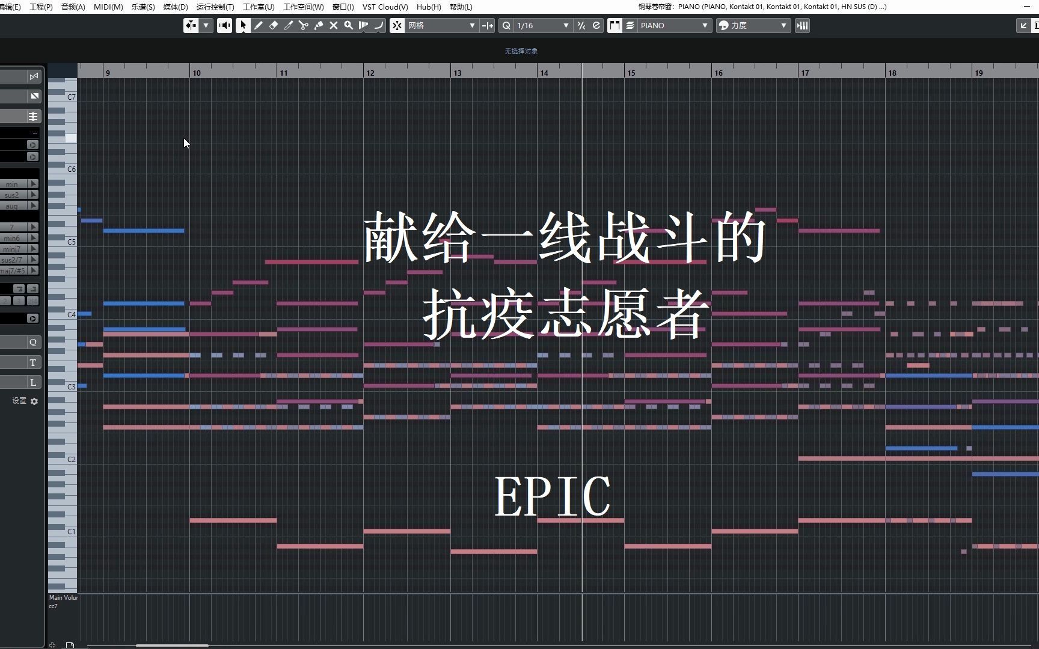Toggle the T button in left panel
Screen dimensions: 1039x649
click(33, 362)
